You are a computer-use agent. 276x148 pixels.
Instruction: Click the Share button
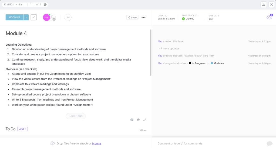pyautogui.click(x=132, y=17)
